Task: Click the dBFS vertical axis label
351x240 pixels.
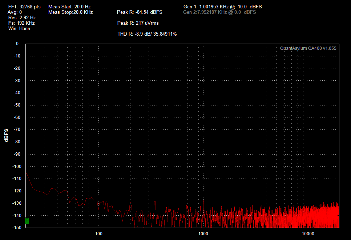Action: pyautogui.click(x=6, y=135)
